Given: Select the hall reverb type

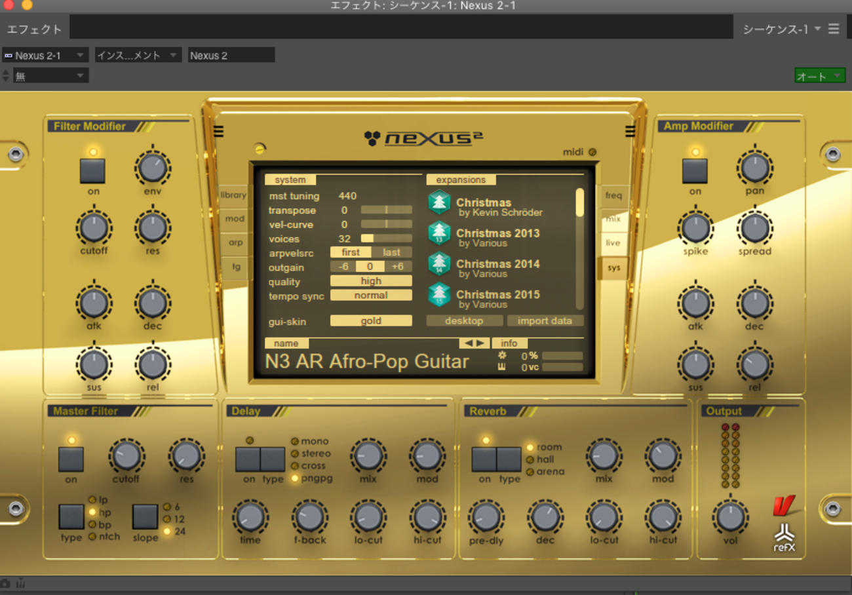Looking at the screenshot, I should pos(530,460).
